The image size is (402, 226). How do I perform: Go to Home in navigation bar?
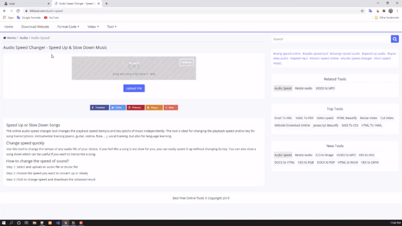(9, 27)
